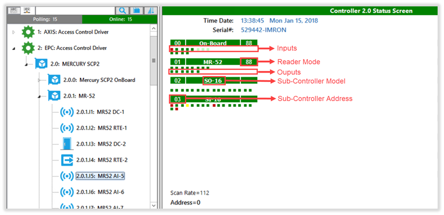Click the search text input field

coord(74,10)
